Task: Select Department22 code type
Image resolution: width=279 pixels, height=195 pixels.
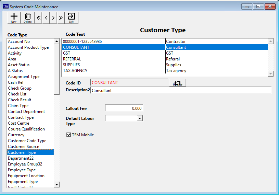Action: [x=30, y=158]
